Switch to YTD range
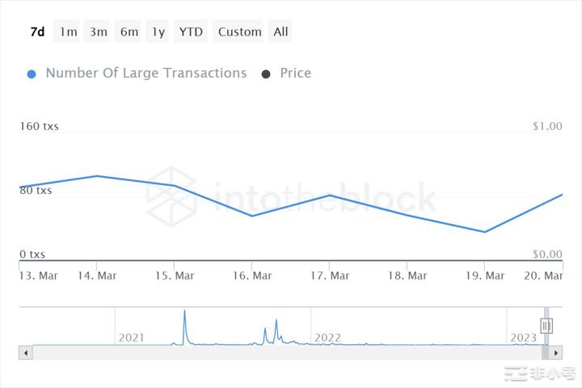The width and height of the screenshot is (582, 388). tap(191, 32)
